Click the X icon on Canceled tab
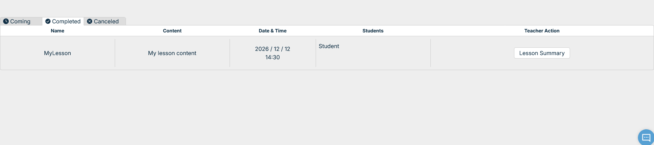Image resolution: width=654 pixels, height=145 pixels. [x=90, y=21]
